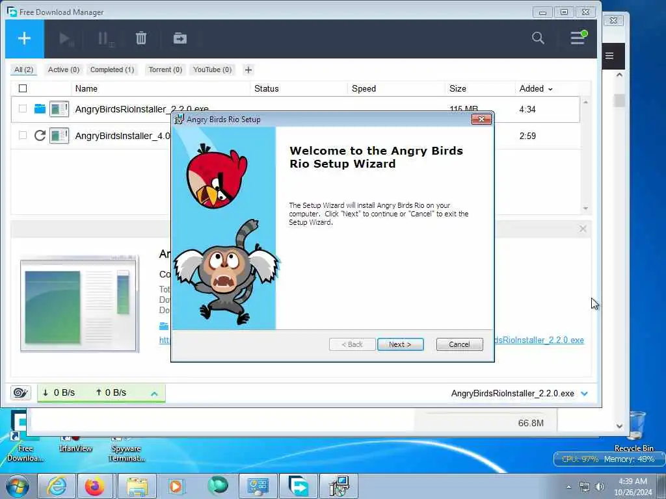The image size is (666, 499).
Task: Click the CPU and Memory gadget
Action: coord(607,459)
